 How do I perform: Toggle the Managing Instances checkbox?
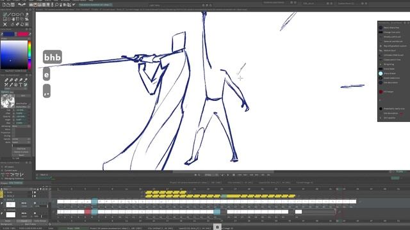coord(3,179)
